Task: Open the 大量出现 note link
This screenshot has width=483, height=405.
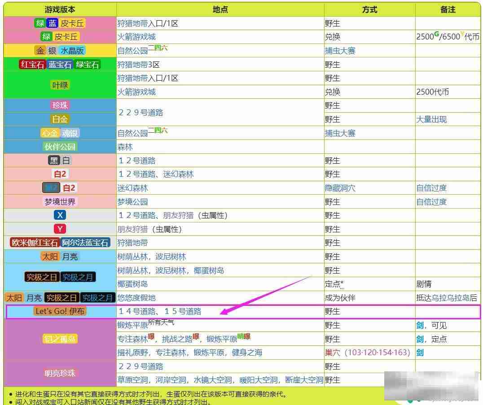Action: pos(431,119)
